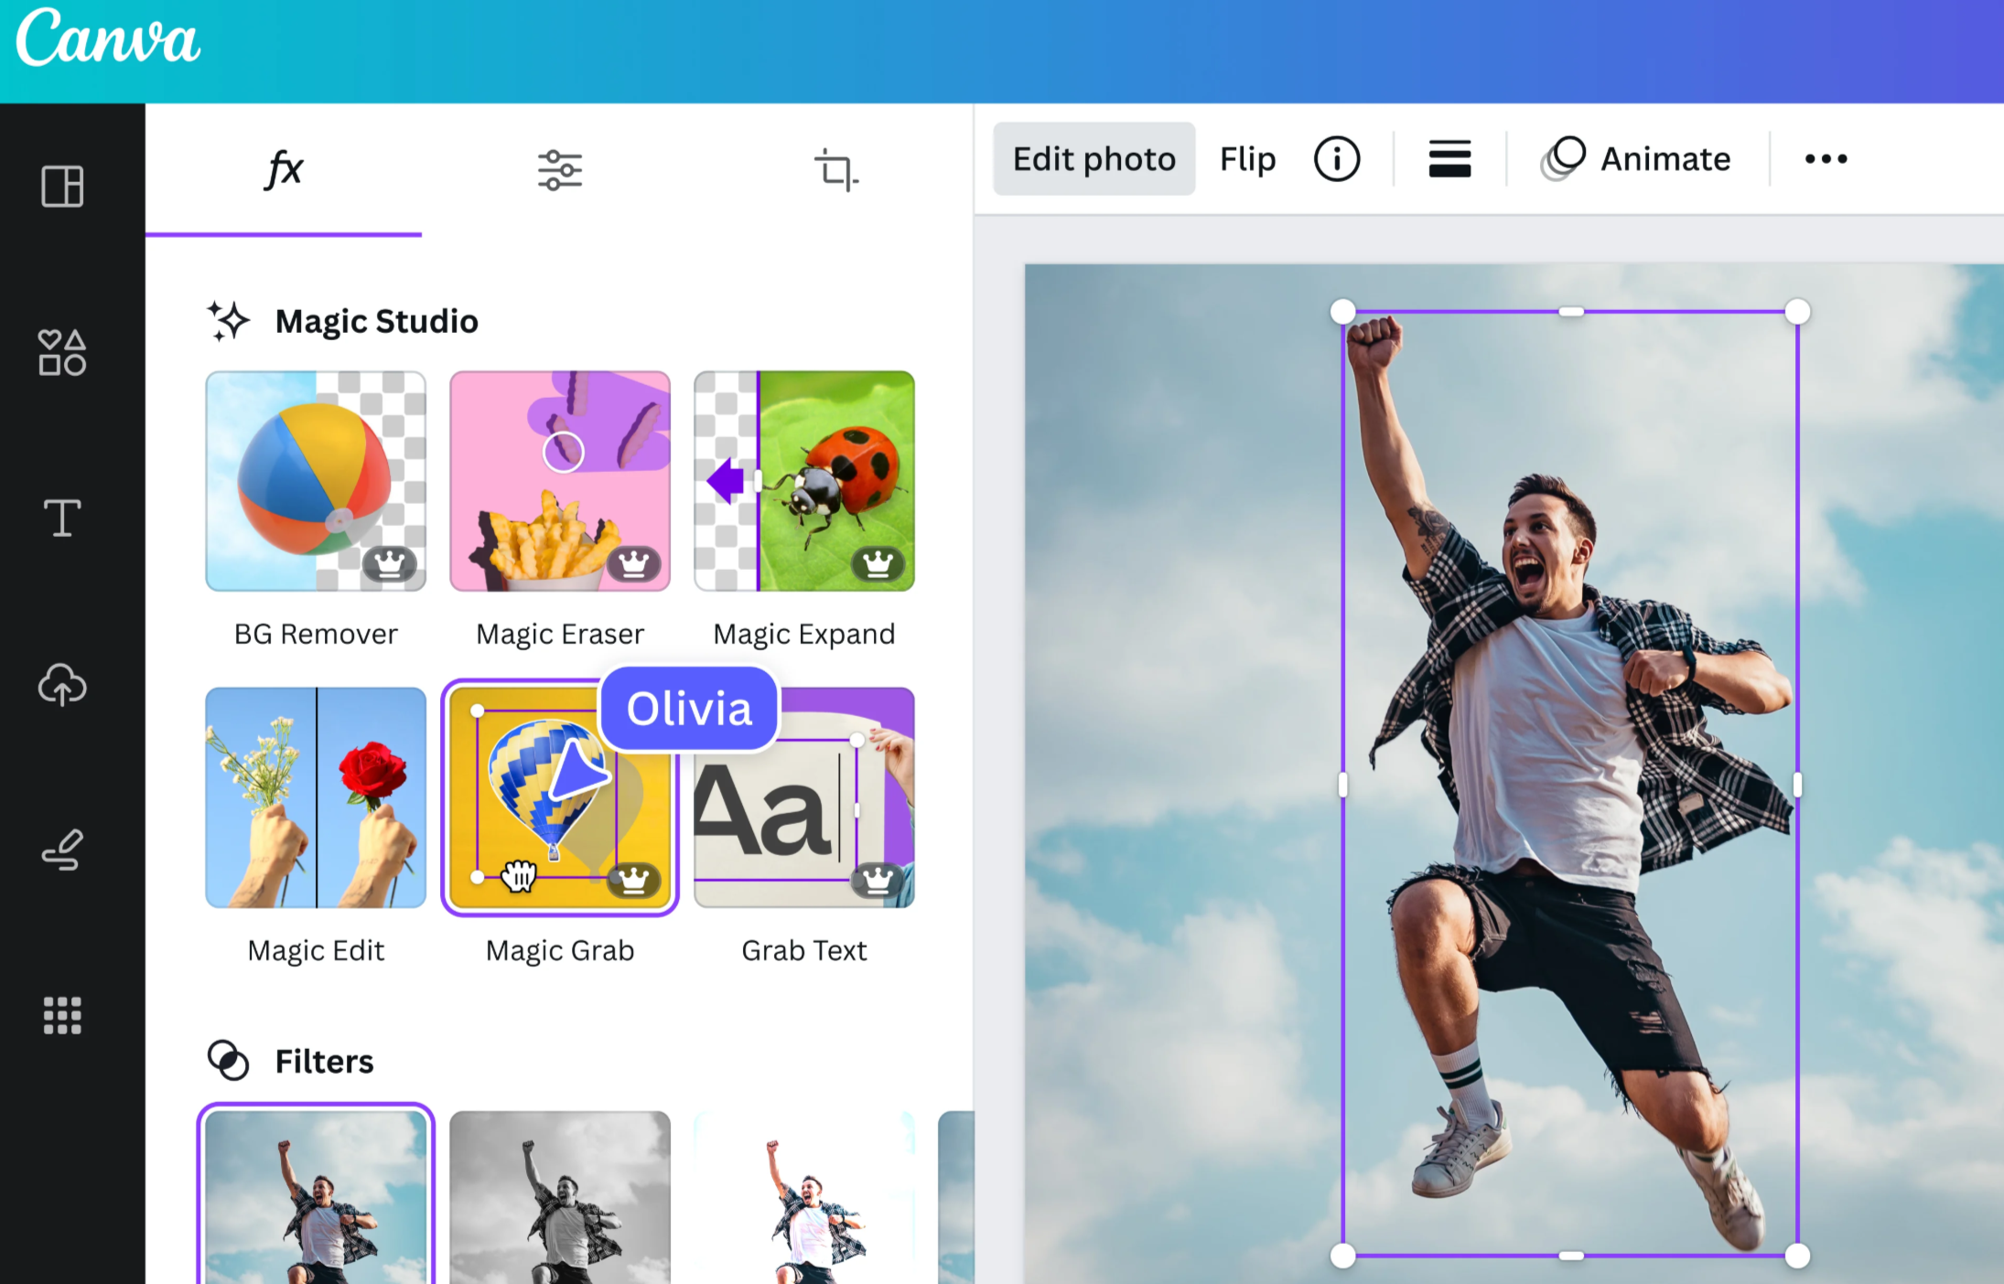Viewport: 2004px width, 1284px height.
Task: Click the Flip option
Action: click(1247, 158)
